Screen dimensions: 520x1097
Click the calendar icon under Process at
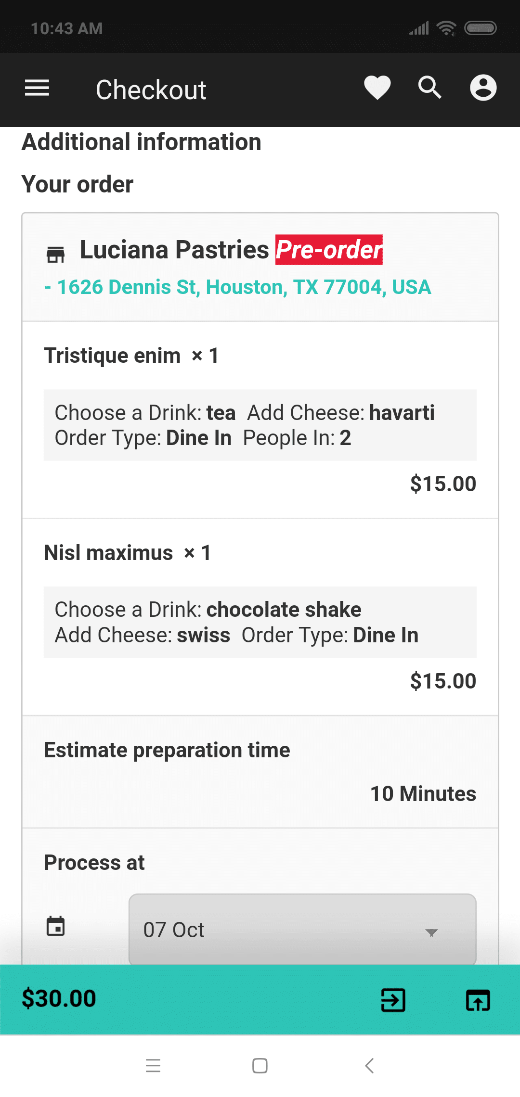click(55, 926)
